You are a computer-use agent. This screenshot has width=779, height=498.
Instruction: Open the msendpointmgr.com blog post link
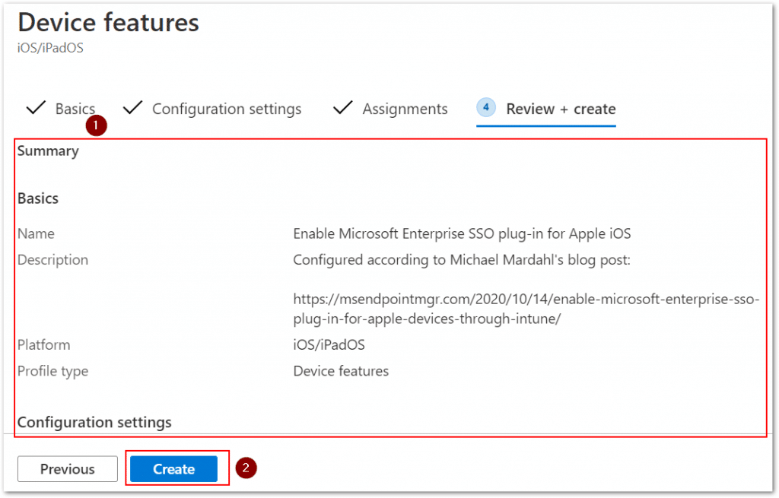coord(525,299)
